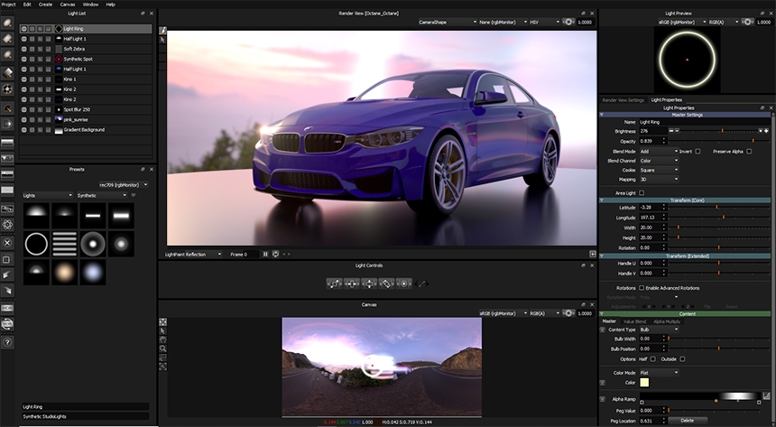Open the CameraShape dropdown in Render View
The image size is (776, 427).
448,22
